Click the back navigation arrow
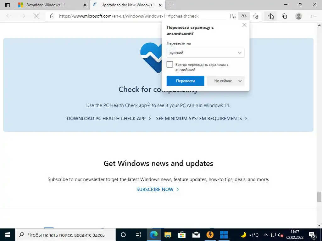 pos(9,16)
